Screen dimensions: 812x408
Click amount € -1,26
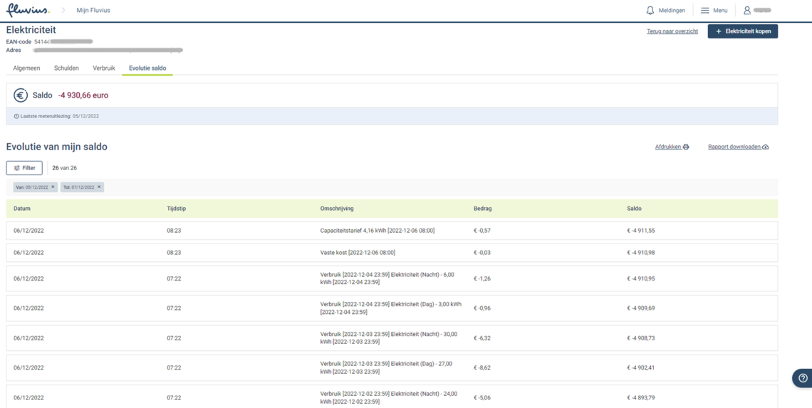(482, 278)
